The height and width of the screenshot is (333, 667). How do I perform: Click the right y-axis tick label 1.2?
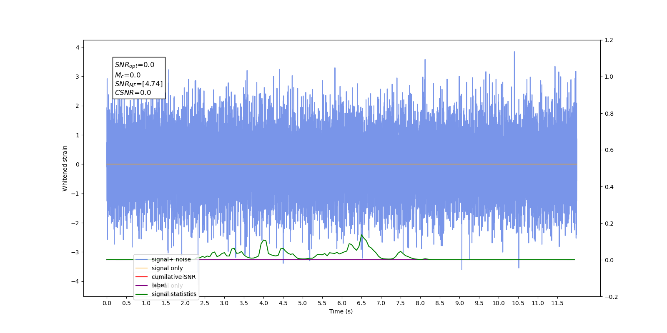pyautogui.click(x=609, y=40)
